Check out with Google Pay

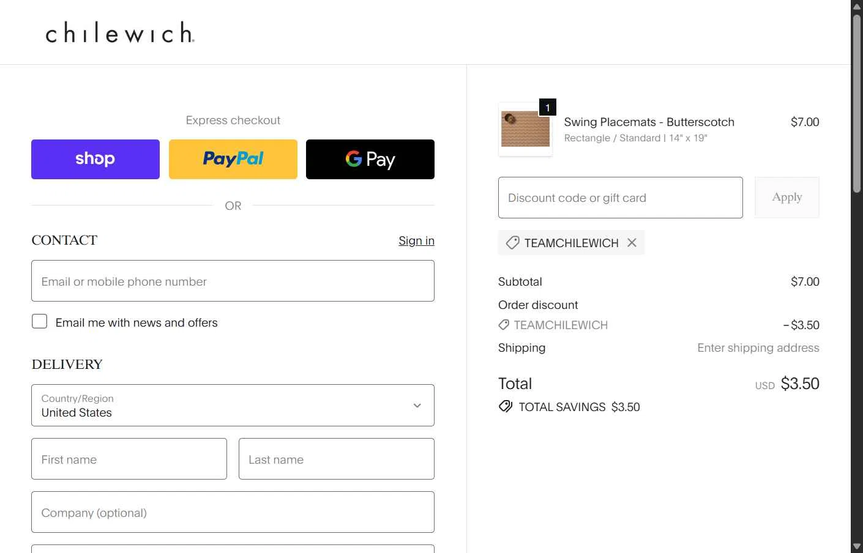tap(370, 159)
